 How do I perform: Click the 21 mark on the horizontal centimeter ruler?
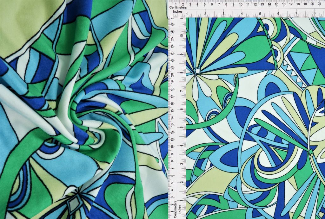point(319,4)
